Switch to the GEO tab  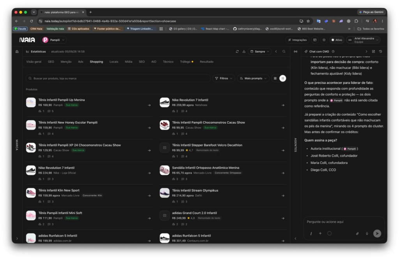pos(51,62)
